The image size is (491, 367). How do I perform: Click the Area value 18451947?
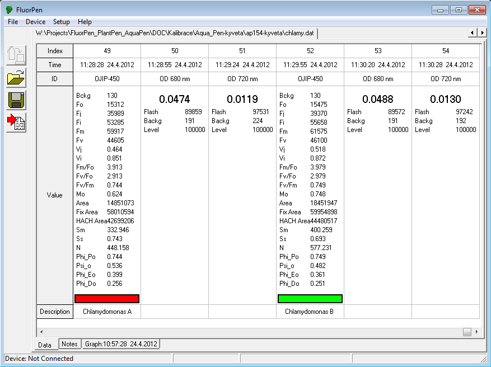(x=324, y=203)
